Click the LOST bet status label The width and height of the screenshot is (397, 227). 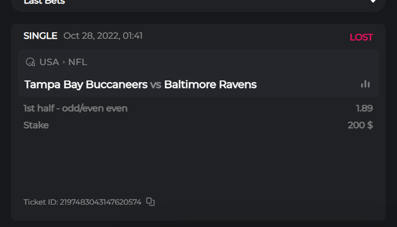pos(361,37)
